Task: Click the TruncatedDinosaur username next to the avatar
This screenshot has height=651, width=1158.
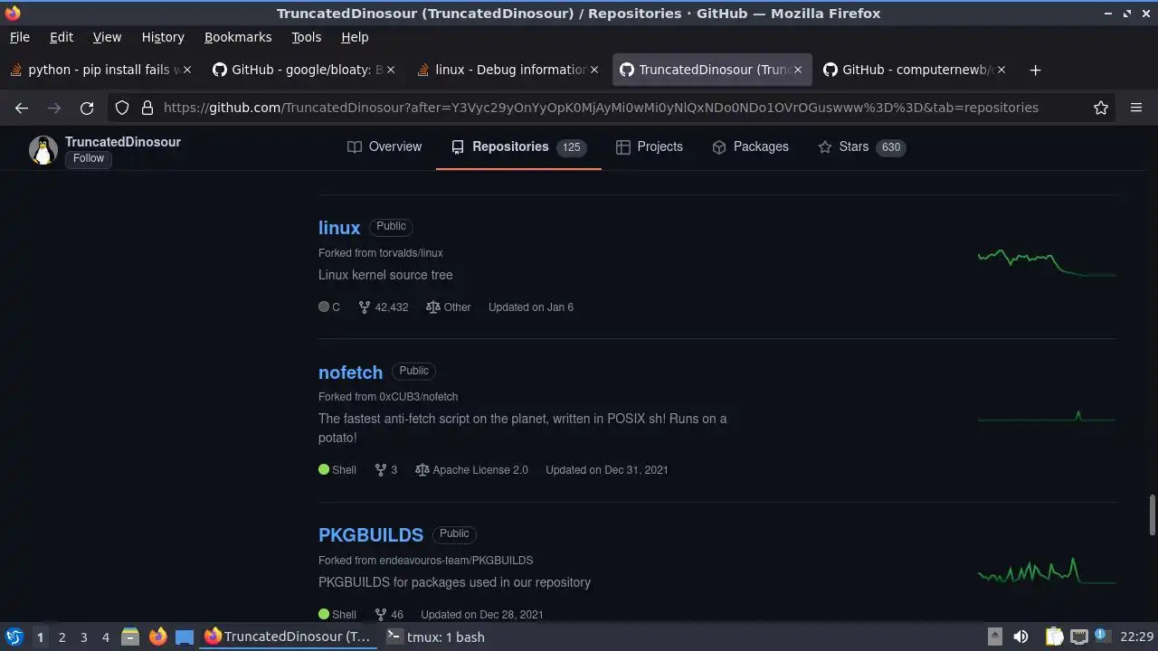Action: click(x=123, y=142)
